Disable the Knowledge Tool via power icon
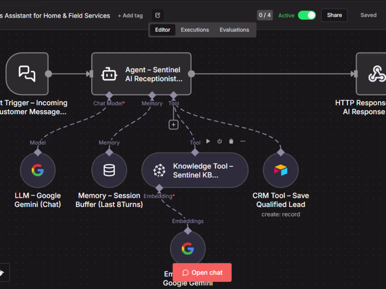 coord(219,141)
